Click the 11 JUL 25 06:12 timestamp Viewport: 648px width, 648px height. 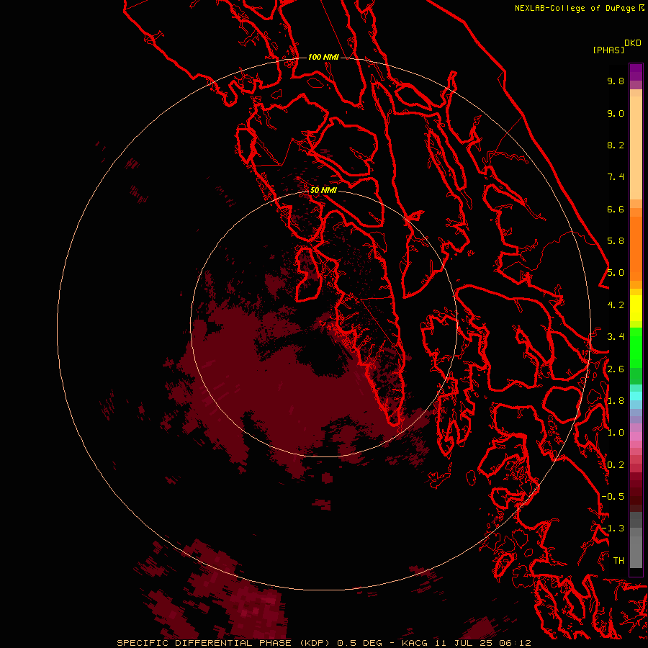(x=482, y=643)
